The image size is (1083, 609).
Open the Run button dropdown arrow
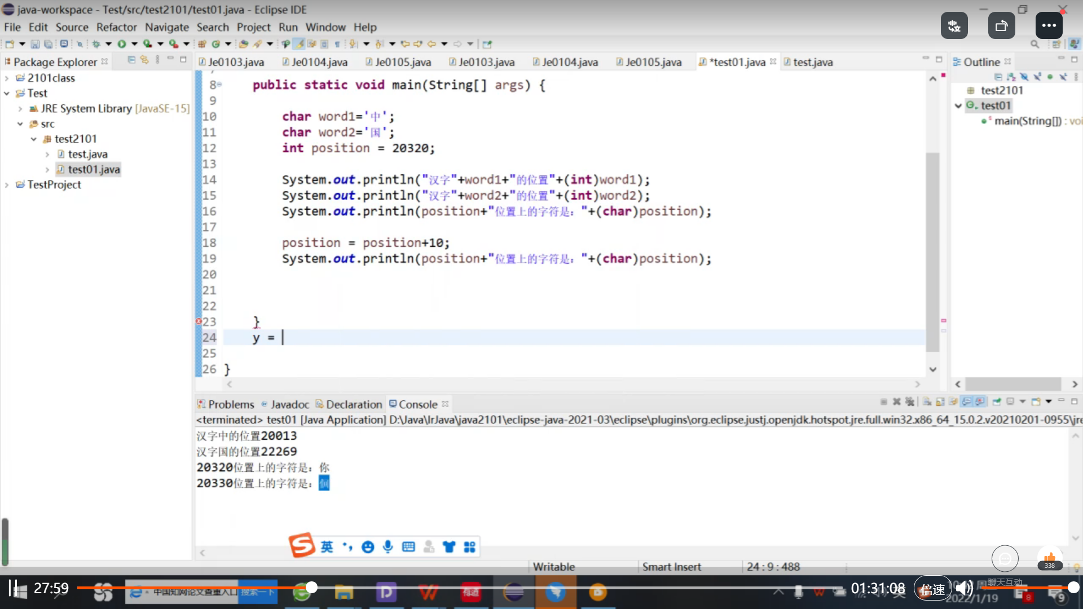(134, 44)
